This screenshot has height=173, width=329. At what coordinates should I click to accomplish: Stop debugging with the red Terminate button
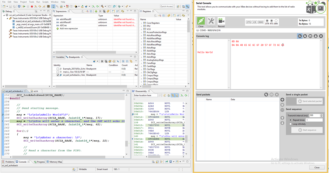tap(32, 6)
